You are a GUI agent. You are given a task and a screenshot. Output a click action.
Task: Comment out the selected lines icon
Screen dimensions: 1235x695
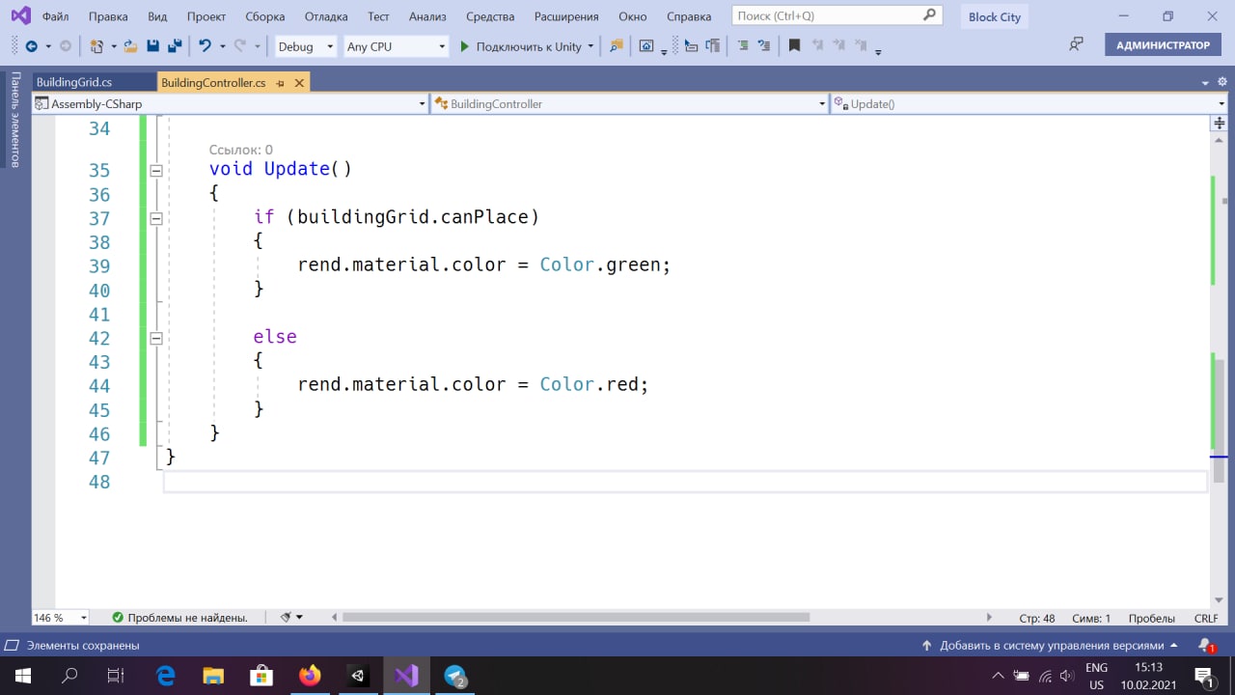[743, 46]
